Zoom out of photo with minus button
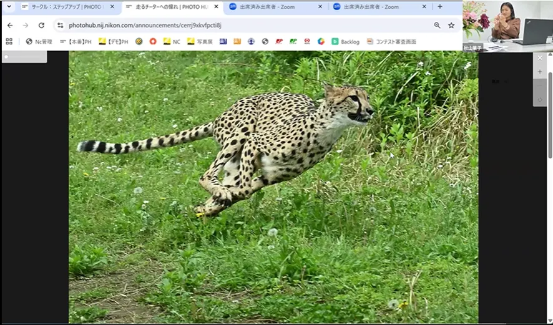553x325 pixels. pos(540,85)
